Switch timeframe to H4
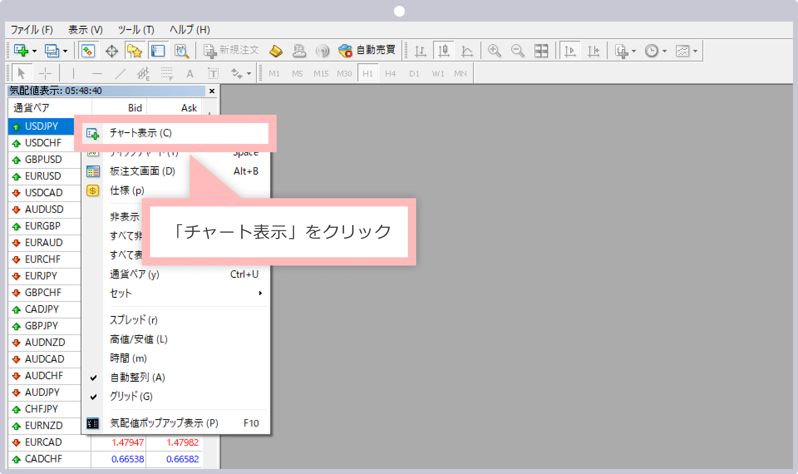Screen dimensions: 798x474 (390, 73)
